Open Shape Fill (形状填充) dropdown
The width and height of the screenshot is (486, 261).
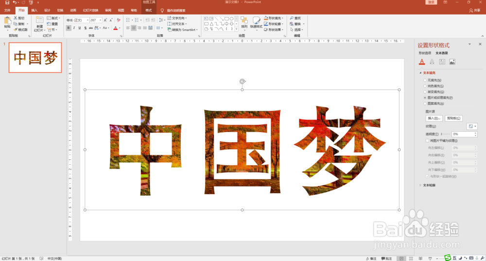(274, 18)
